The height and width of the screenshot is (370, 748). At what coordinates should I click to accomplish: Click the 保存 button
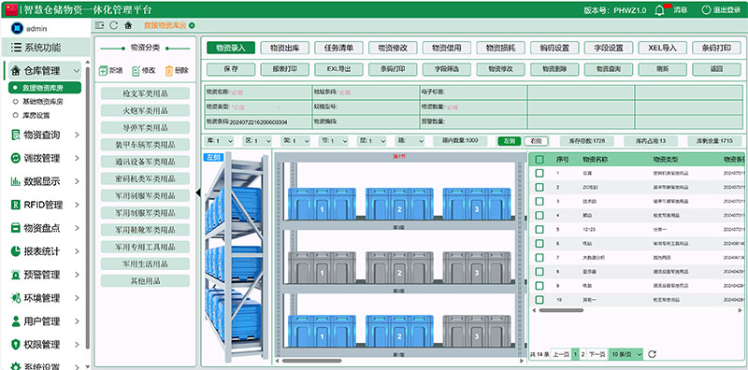coord(231,69)
